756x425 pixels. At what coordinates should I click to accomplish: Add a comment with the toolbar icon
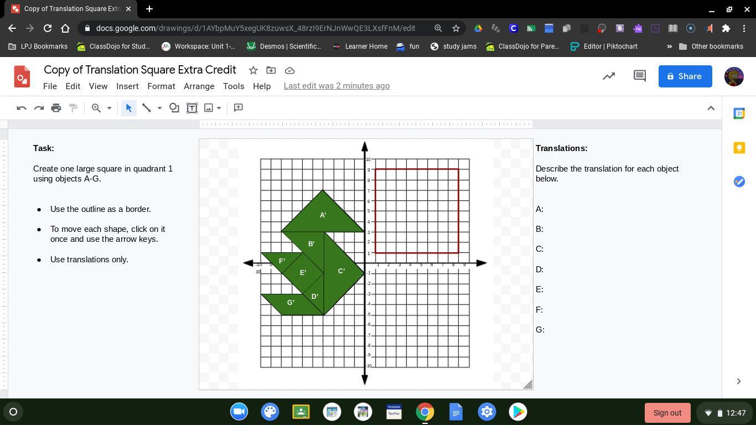click(239, 108)
